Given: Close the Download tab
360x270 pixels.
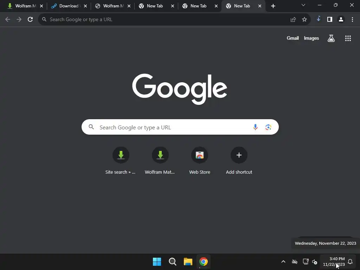Looking at the screenshot, I should tap(85, 6).
